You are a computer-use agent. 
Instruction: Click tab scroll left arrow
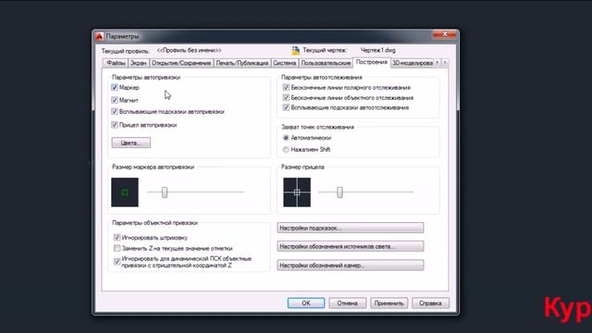[x=438, y=63]
